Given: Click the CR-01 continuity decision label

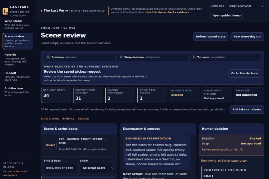Looking at the screenshot, I should pos(208,176).
